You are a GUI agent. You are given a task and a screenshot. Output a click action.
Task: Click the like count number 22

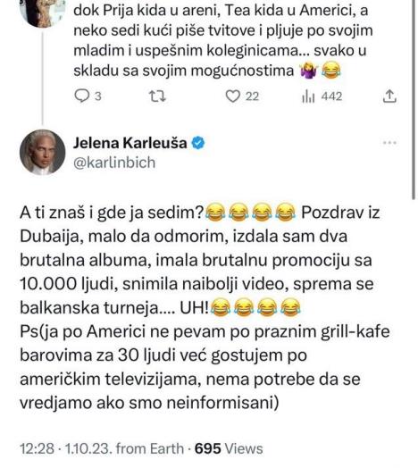(252, 96)
